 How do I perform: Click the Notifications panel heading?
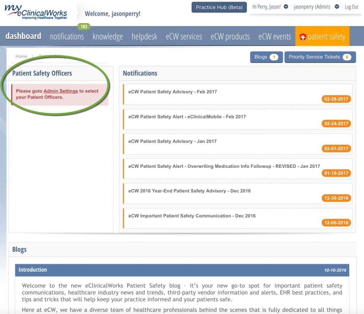point(140,73)
